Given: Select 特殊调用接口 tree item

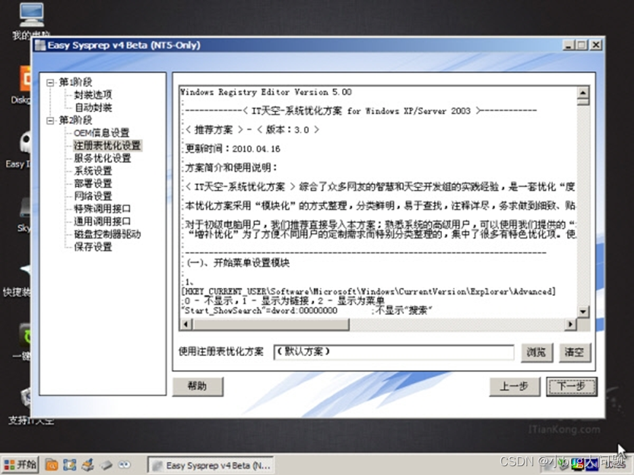Looking at the screenshot, I should click(x=102, y=209).
